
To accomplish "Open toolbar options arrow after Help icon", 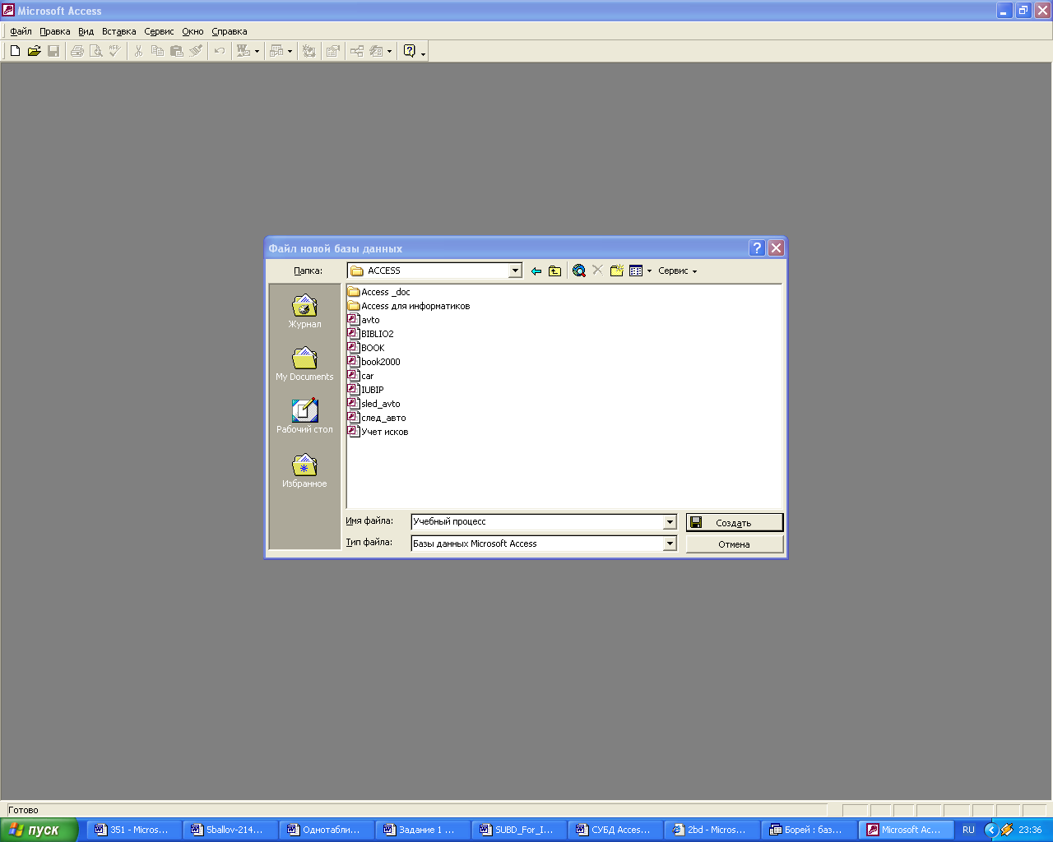I will click(424, 52).
